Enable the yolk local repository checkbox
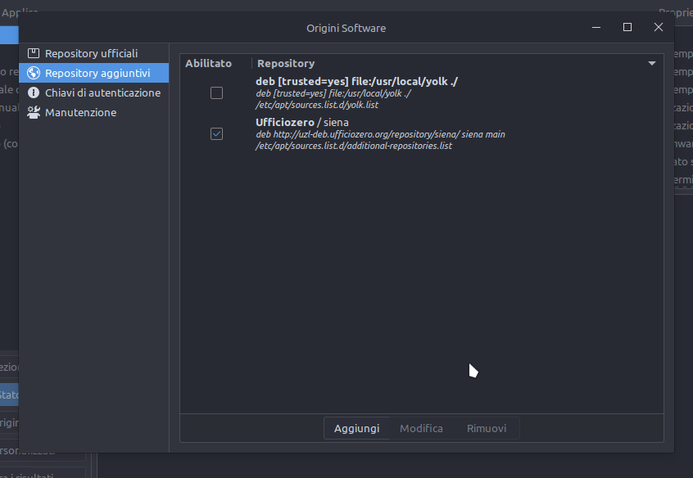Screen dimensions: 693x478 coord(216,93)
